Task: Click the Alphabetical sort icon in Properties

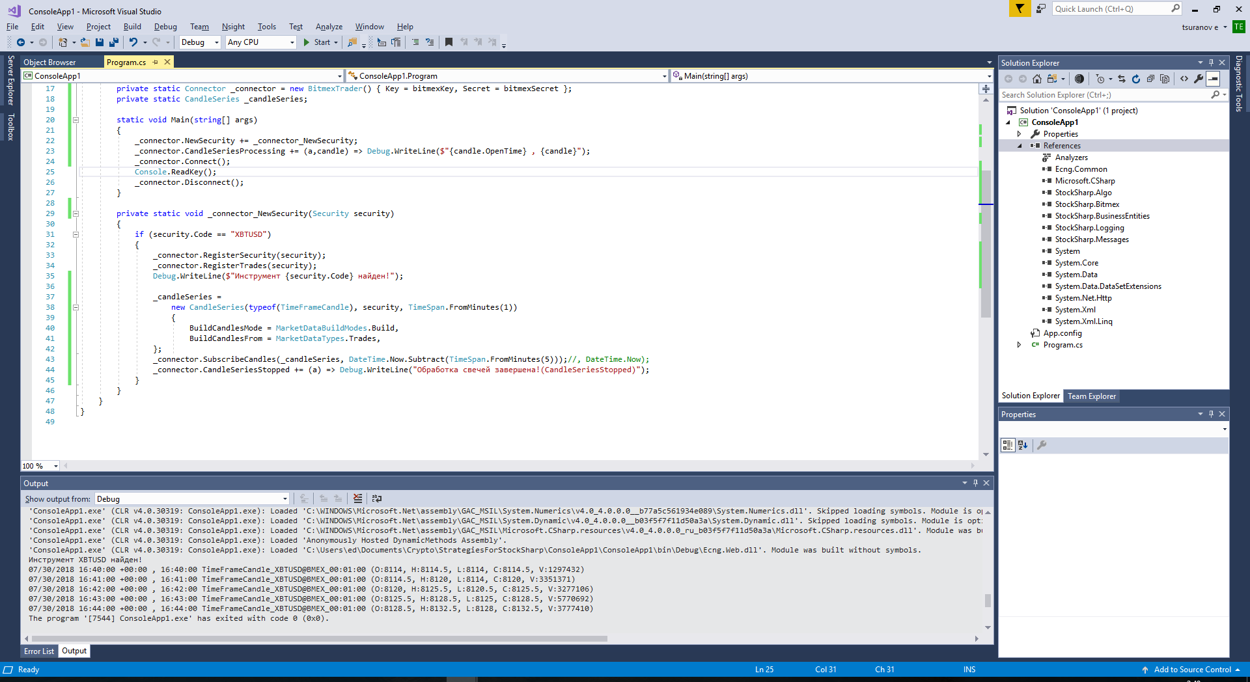Action: [x=1023, y=445]
